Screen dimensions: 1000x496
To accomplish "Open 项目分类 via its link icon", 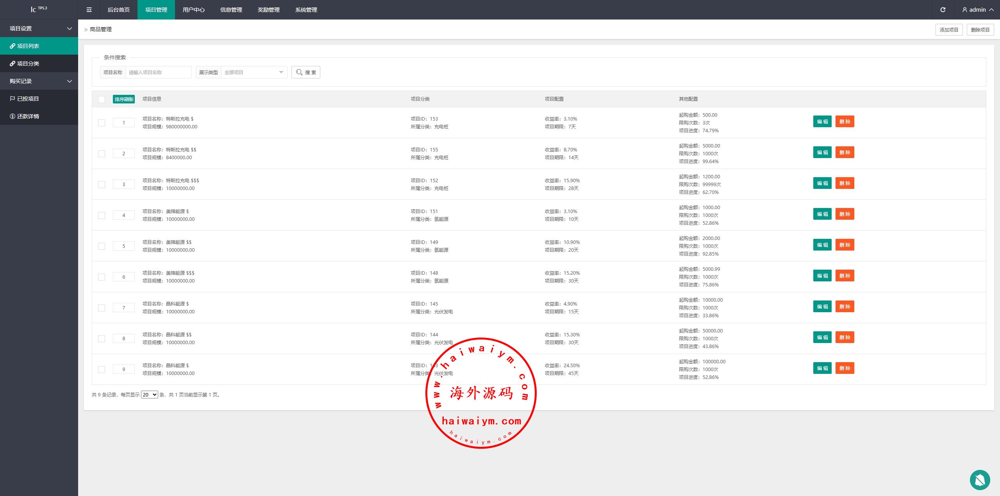I will (x=12, y=64).
